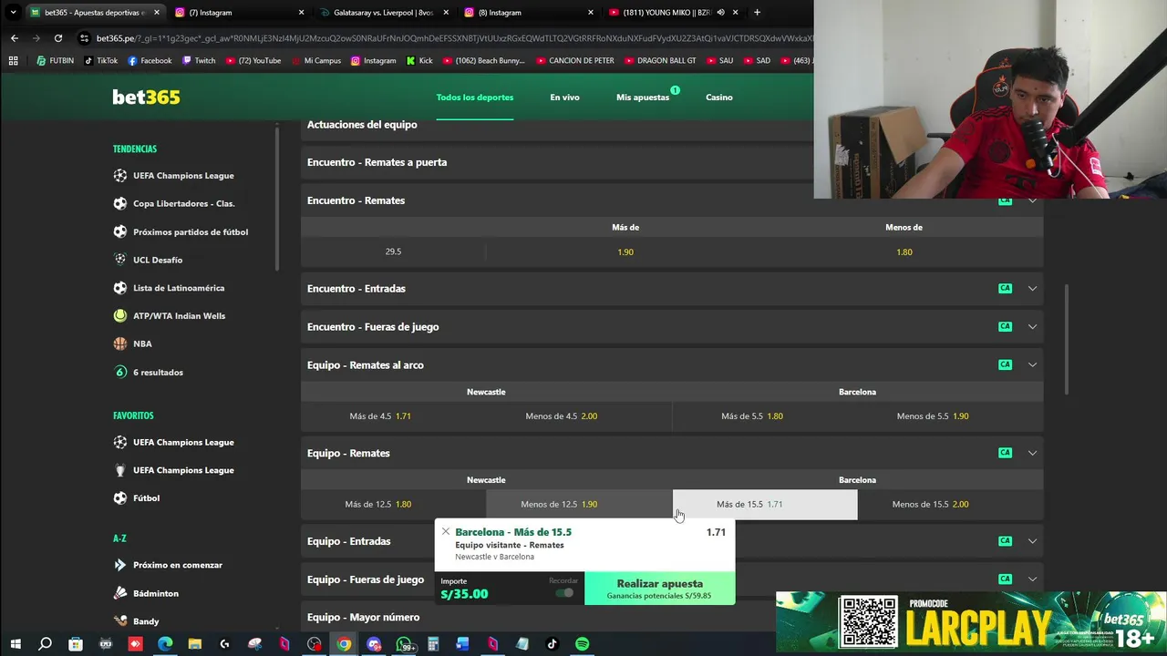
Task: Open the TikTok bookmark
Action: pyautogui.click(x=100, y=61)
